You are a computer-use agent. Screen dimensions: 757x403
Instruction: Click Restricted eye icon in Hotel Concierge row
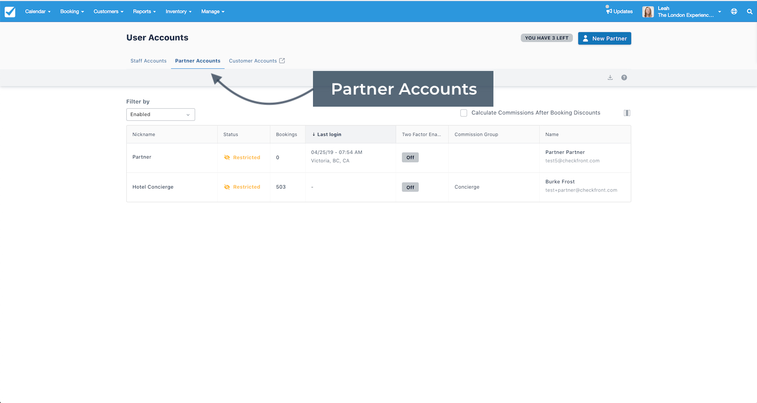227,187
